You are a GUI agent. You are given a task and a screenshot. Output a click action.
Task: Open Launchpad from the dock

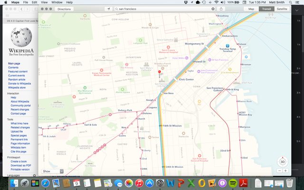point(25,183)
